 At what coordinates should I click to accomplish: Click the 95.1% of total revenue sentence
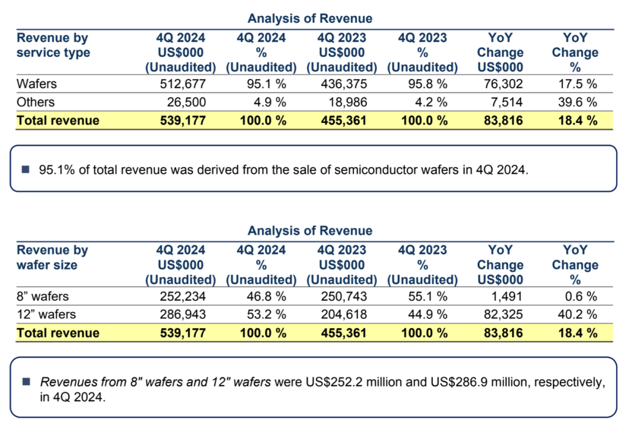tap(283, 170)
